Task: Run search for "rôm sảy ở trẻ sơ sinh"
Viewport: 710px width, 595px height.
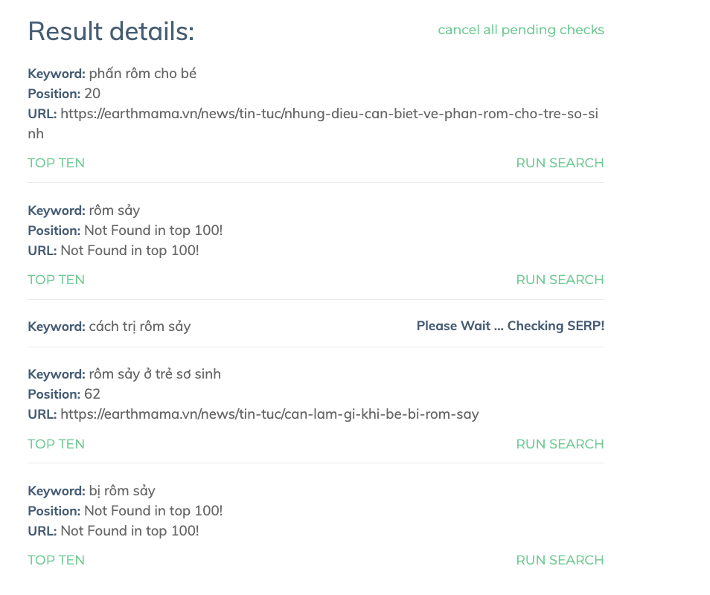Action: tap(560, 444)
